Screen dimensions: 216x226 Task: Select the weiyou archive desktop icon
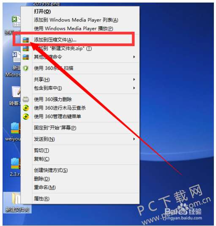pos(16,128)
